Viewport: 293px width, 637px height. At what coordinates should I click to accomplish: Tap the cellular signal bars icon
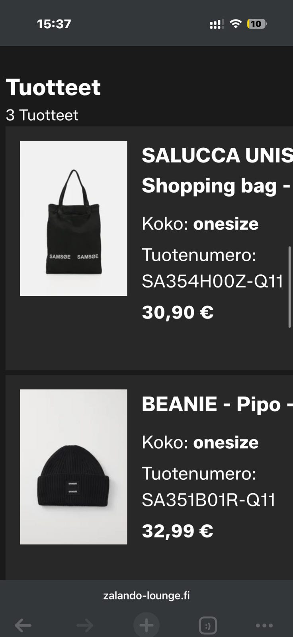[x=217, y=24]
